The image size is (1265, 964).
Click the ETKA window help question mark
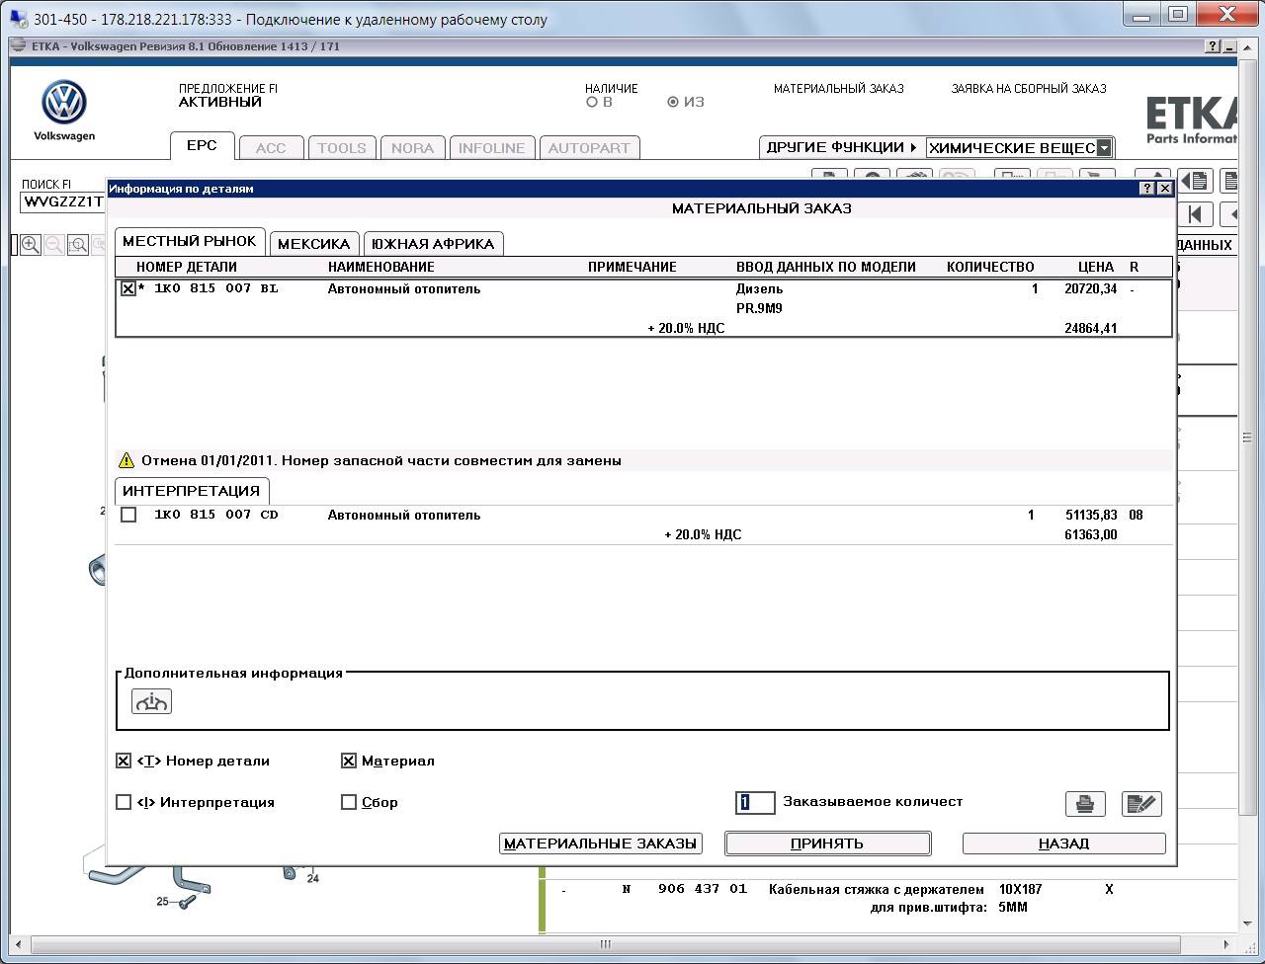(1213, 46)
